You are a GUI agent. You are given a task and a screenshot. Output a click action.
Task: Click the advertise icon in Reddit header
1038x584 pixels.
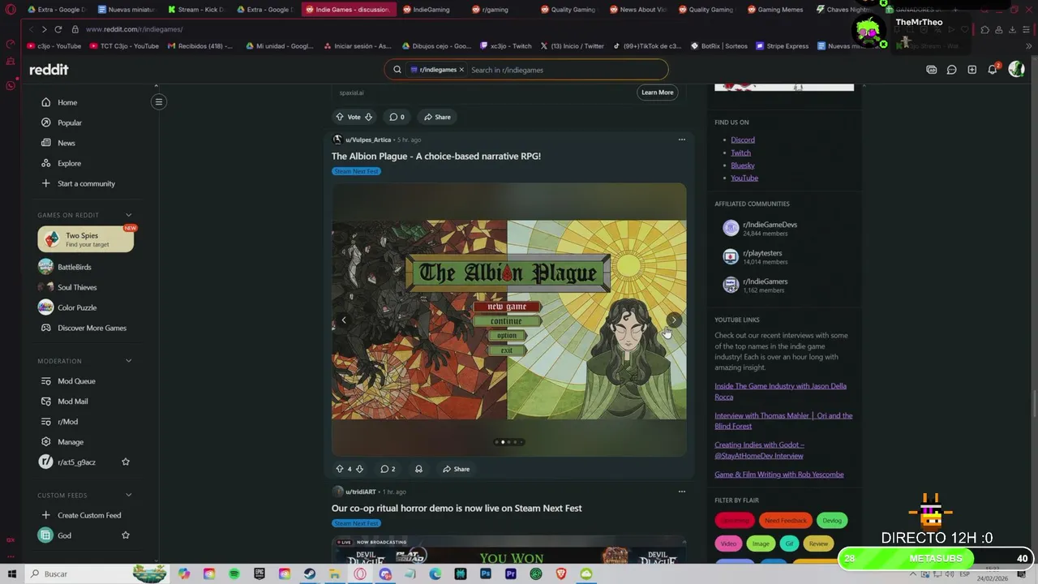tap(931, 70)
